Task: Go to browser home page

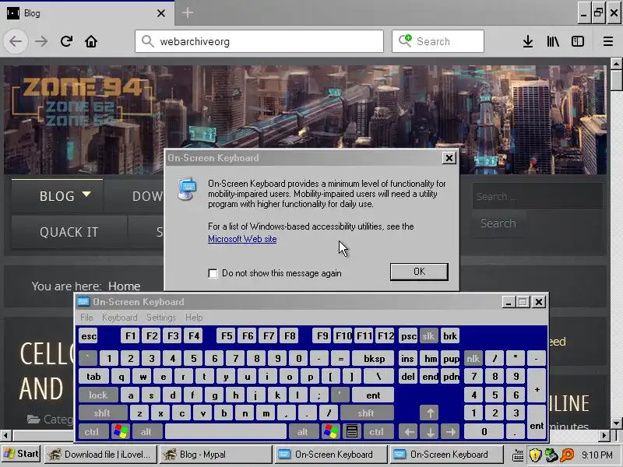Action: [x=91, y=41]
